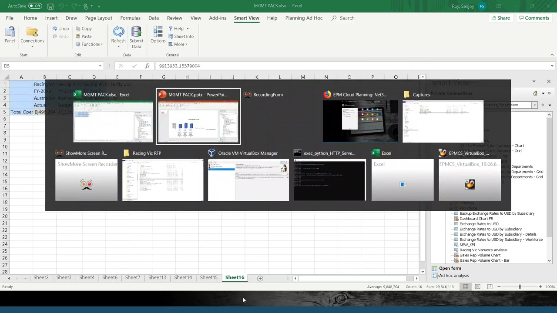This screenshot has height=313, width=557.
Task: Open the Connections dropdown arrow
Action: (x=32, y=47)
